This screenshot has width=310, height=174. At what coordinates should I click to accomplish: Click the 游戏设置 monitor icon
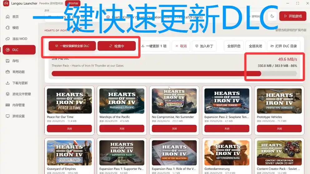[7, 116]
